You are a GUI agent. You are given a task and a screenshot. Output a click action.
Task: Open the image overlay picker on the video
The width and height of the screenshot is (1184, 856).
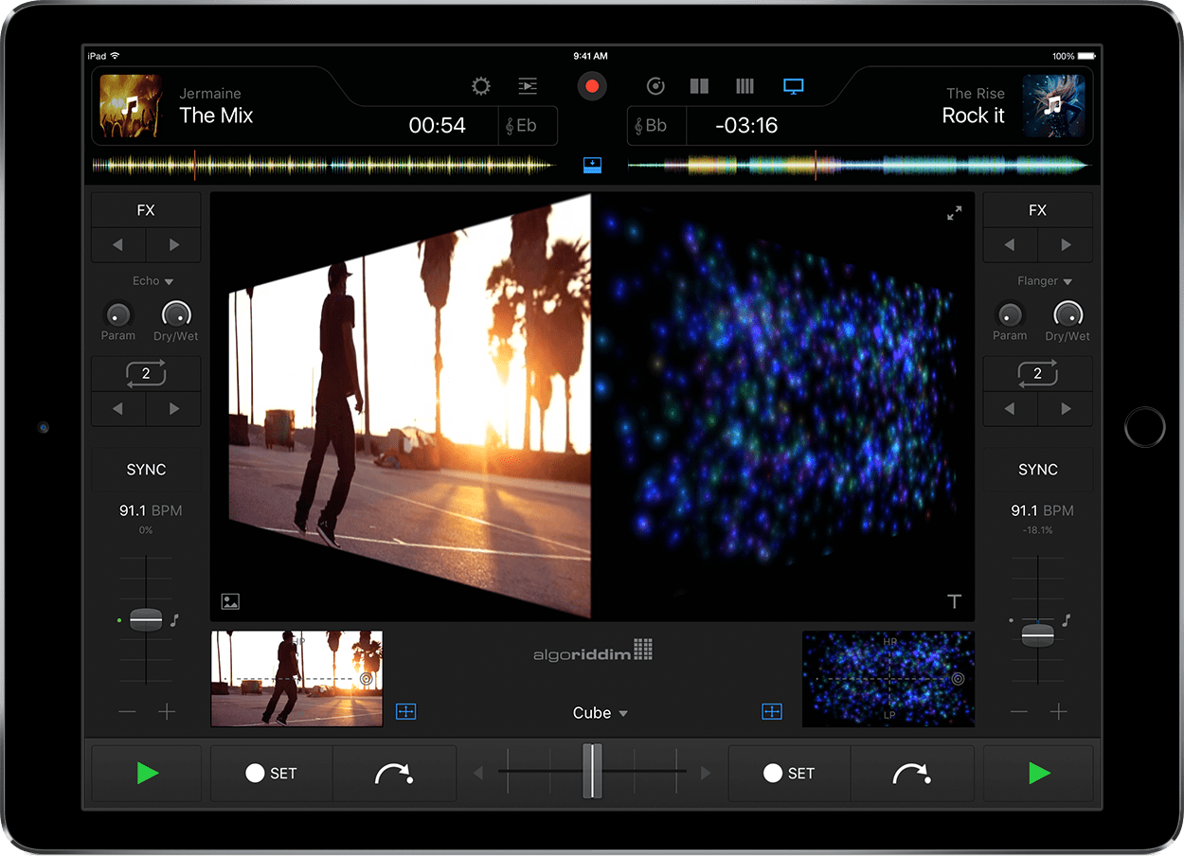(x=230, y=601)
